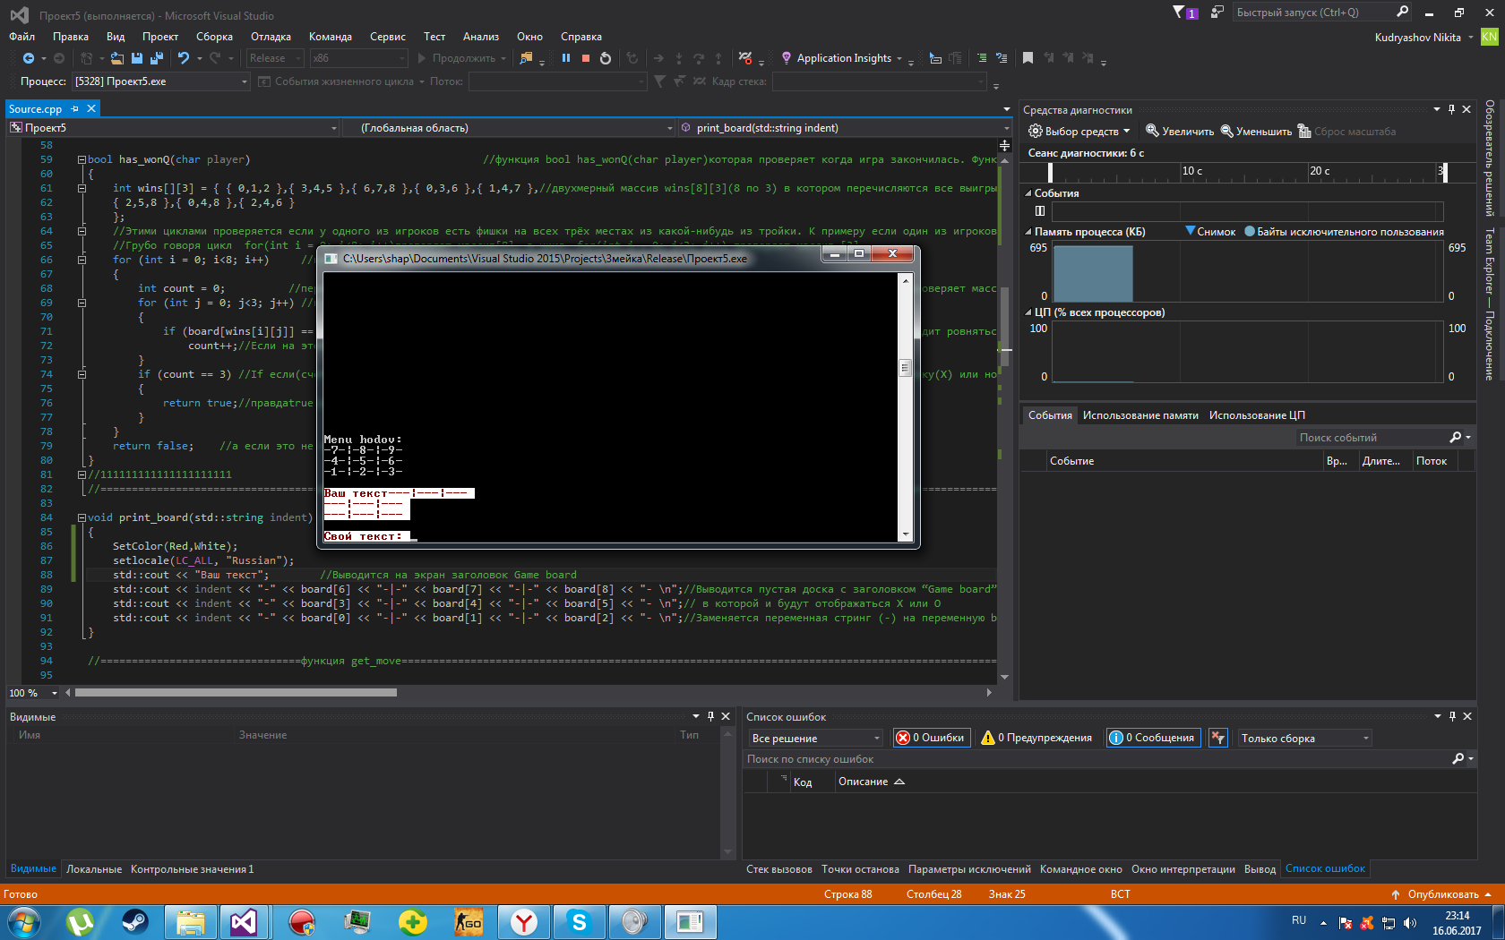Click Windows Start button

coord(24,921)
